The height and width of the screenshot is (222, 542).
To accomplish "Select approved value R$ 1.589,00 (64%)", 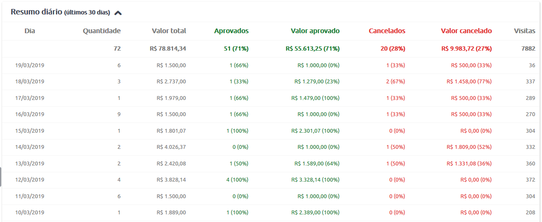I will click(x=317, y=164).
